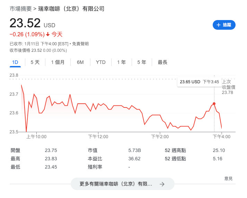Screen dimensions: 247x198
Task: Switch to the 1 個月 tab
Action: point(58,63)
